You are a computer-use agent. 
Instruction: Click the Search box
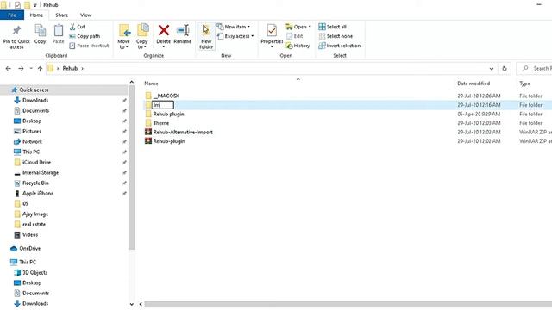(535, 69)
